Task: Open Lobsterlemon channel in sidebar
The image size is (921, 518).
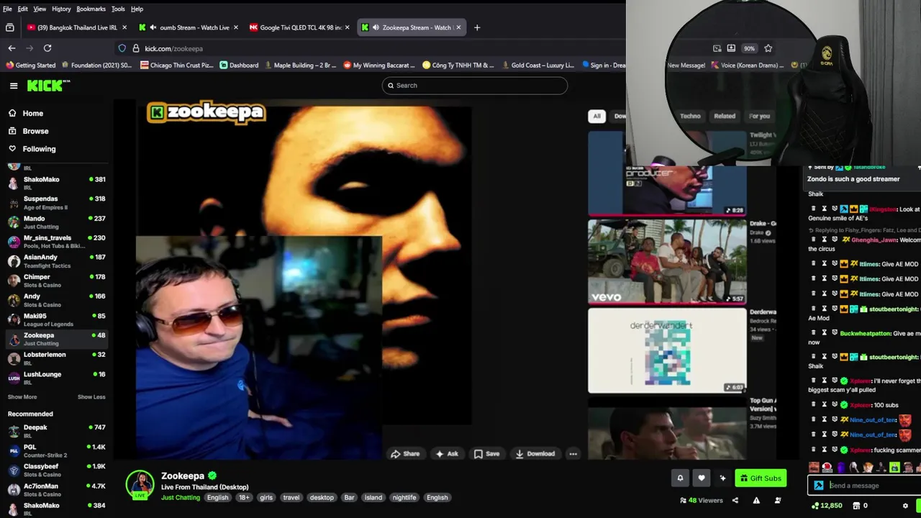Action: pyautogui.click(x=56, y=358)
